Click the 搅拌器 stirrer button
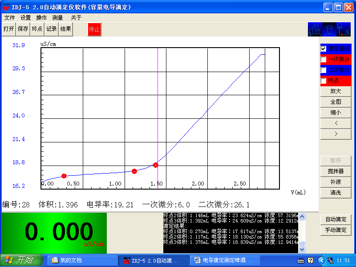The height and width of the screenshot is (267, 356). point(336,171)
